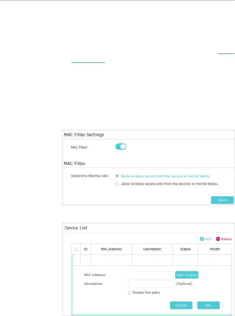Image resolution: width=235 pixels, height=316 pixels.
Task: Click the Status column header
Action: [x=185, y=249]
